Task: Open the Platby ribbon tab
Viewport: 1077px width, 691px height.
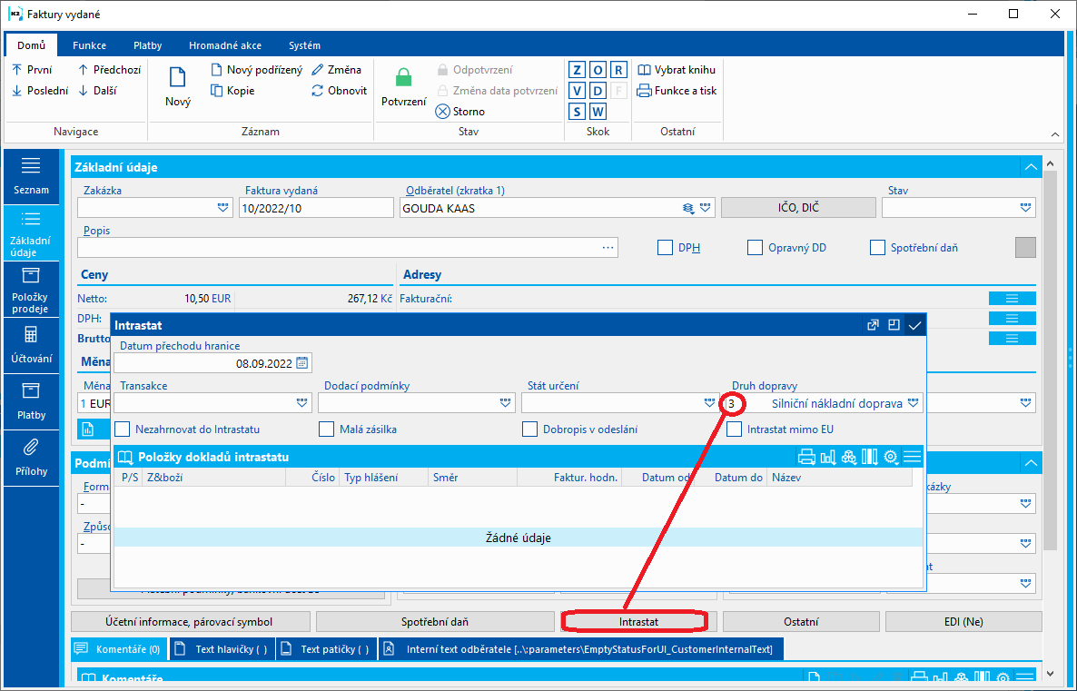Action: point(148,45)
